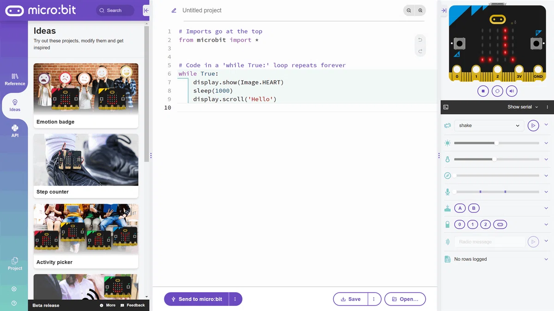This screenshot has height=311, width=554.
Task: Send the shake gesture
Action: click(x=533, y=125)
